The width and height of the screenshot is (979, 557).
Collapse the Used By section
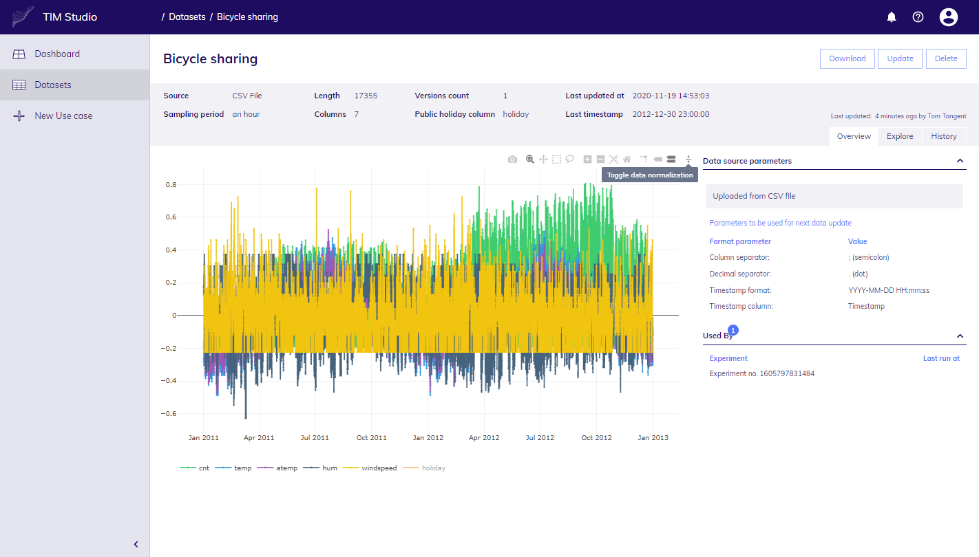coord(960,336)
